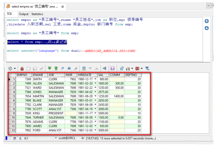
Task: Switch to the SQL tab
Action: pyautogui.click(x=9, y=13)
